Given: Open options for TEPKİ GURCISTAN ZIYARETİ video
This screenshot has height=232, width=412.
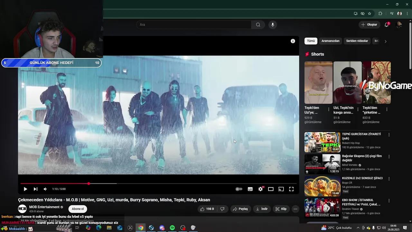Looking at the screenshot, I should click(x=389, y=135).
